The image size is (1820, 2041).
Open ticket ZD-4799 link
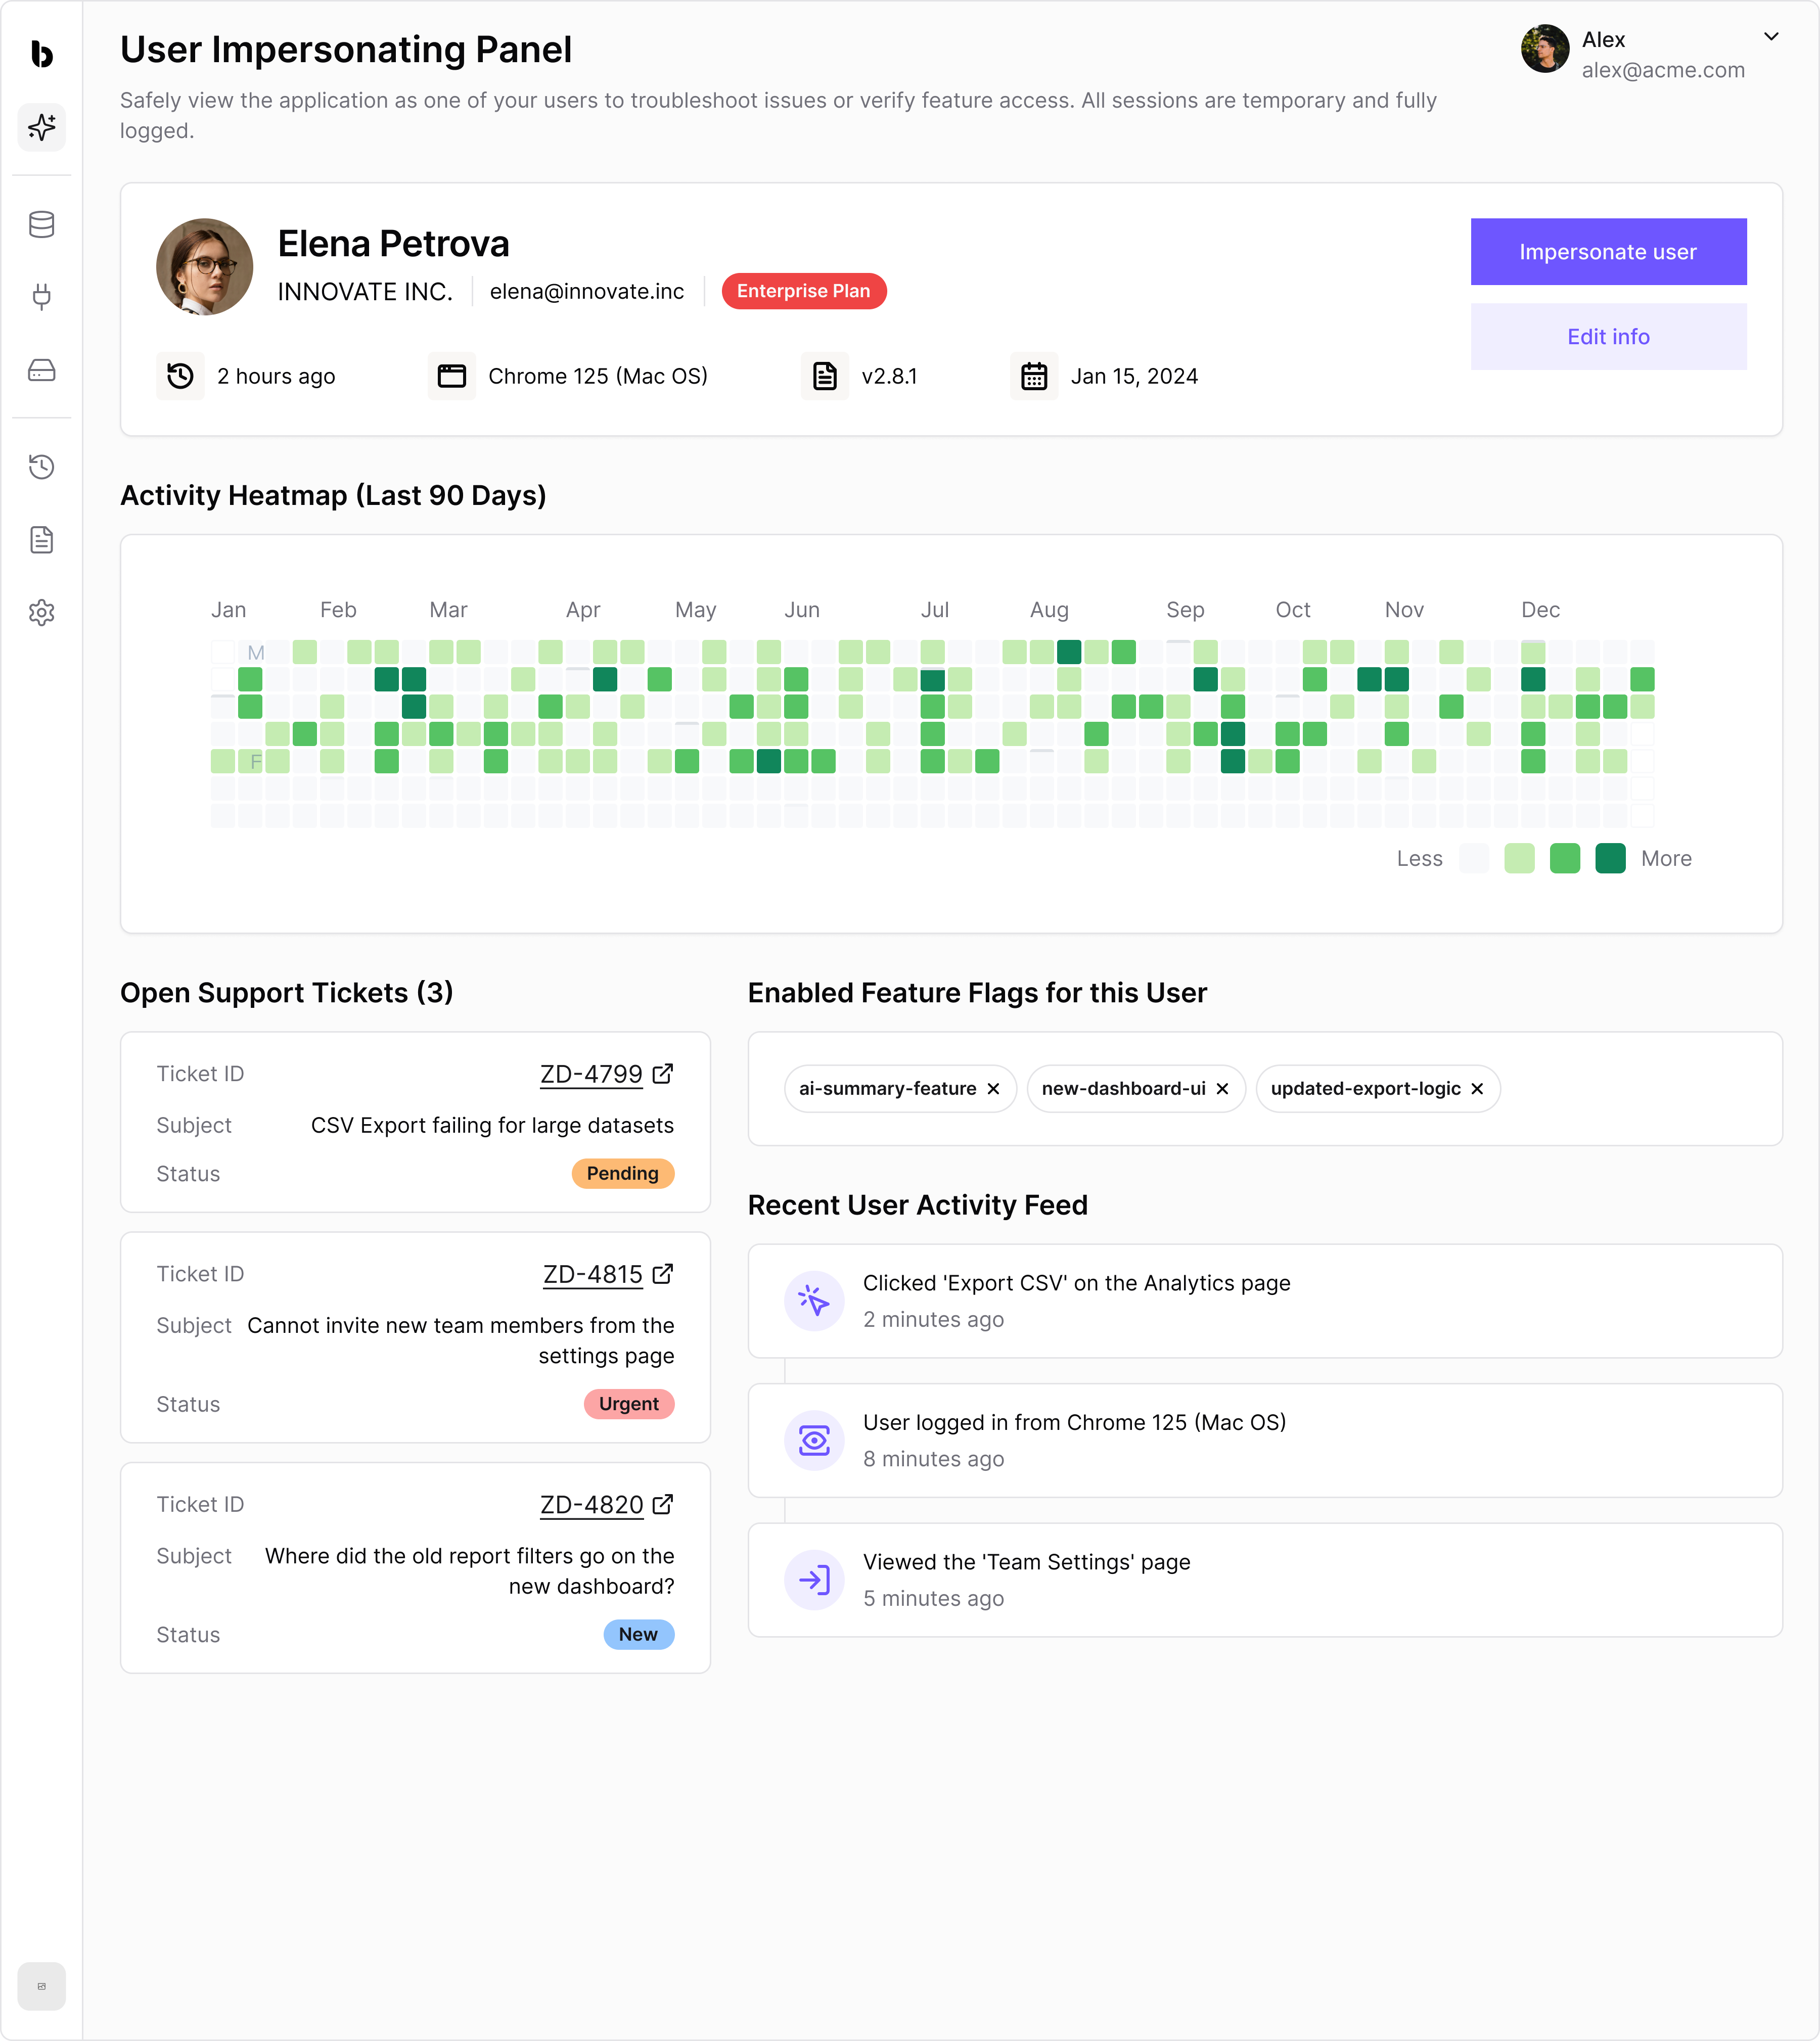[591, 1074]
